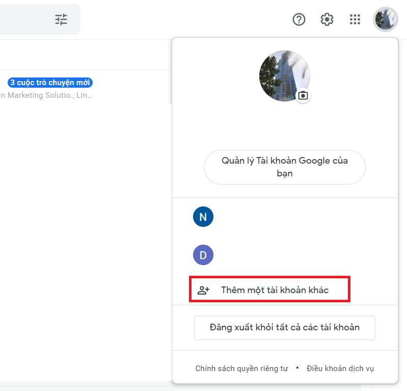Click the 3 cuộc trò chuyện mới badge
This screenshot has height=391, width=407.
tap(50, 83)
